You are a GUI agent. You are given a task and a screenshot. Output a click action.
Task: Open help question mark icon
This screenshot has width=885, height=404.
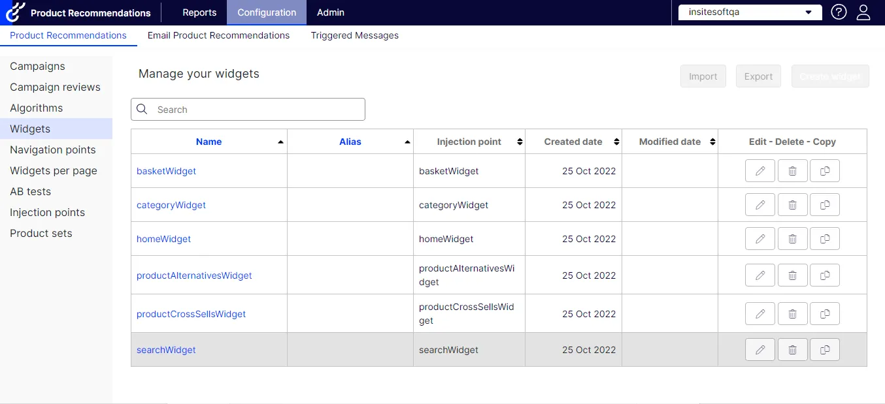click(839, 12)
